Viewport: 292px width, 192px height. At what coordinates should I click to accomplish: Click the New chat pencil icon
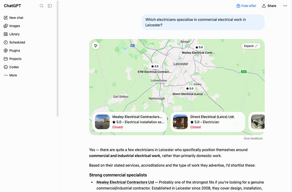tap(6, 18)
